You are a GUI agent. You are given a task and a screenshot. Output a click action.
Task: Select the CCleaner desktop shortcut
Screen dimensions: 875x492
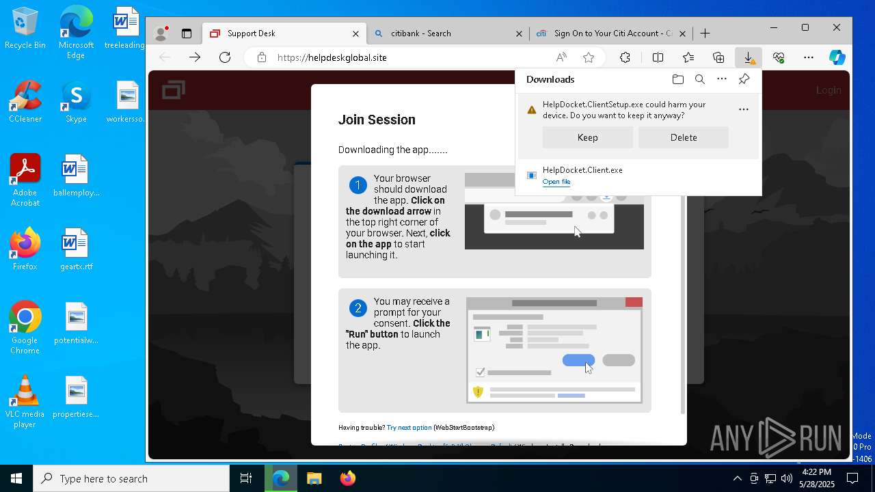pyautogui.click(x=25, y=102)
